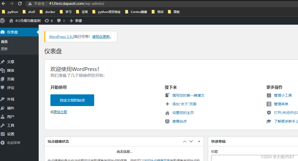Screen dimensions: 298x161
Task: Click the address bar URL 412test.dapaoit.com/wp-admin/
Action: (x=76, y=4)
